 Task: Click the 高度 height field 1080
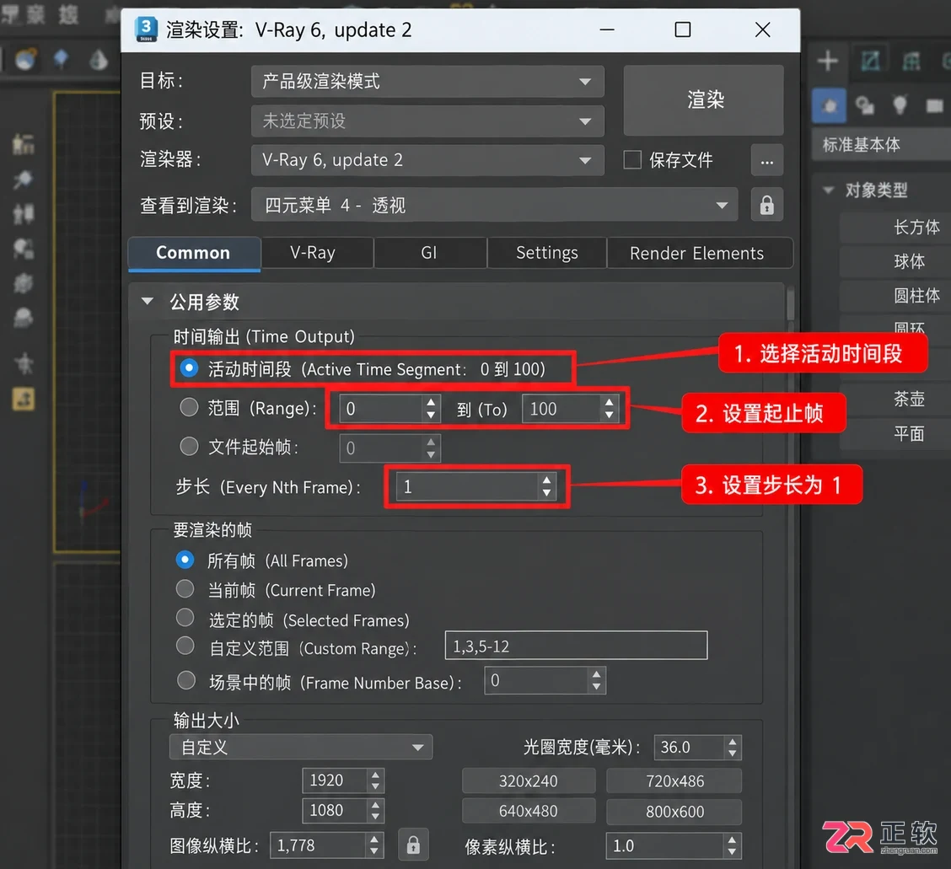coord(336,810)
